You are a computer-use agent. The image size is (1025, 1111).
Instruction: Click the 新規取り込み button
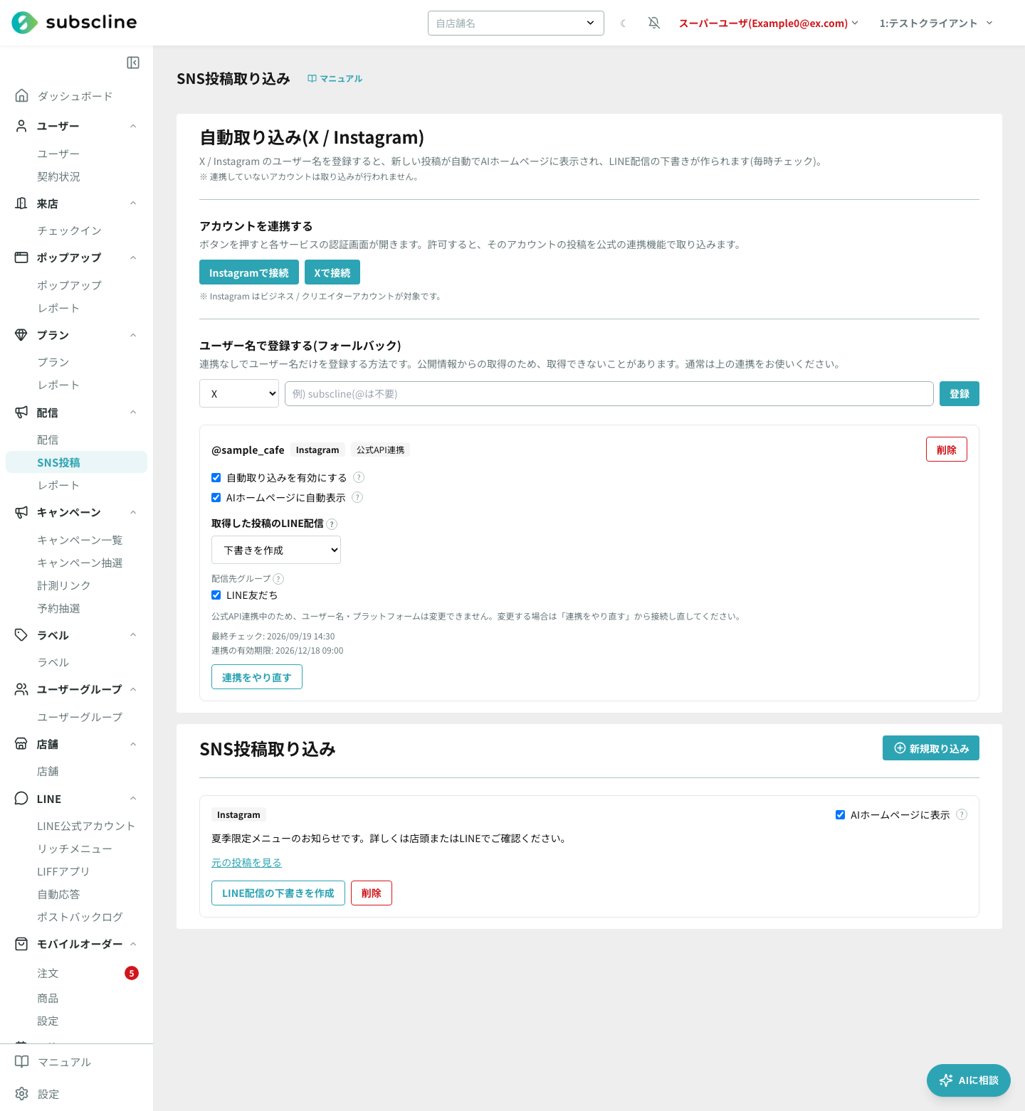pyautogui.click(x=931, y=748)
